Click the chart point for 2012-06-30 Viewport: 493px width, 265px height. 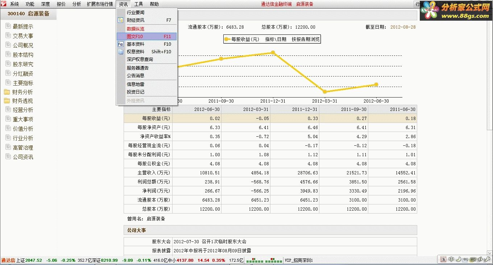click(376, 84)
